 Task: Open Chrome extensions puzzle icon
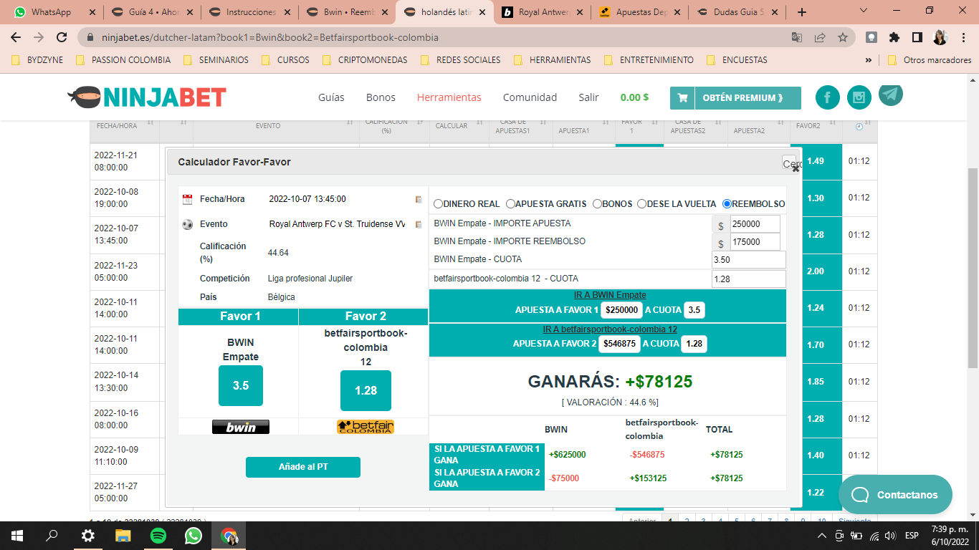point(894,37)
